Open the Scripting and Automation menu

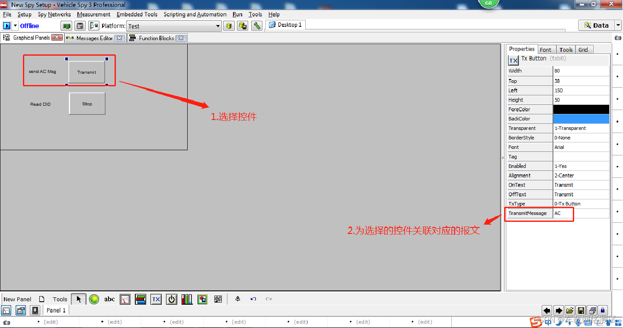tap(195, 14)
